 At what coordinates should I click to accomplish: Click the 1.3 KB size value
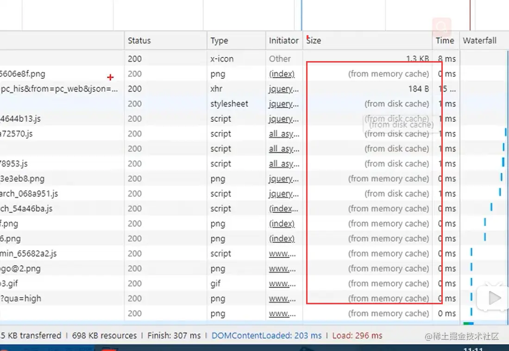tap(417, 59)
